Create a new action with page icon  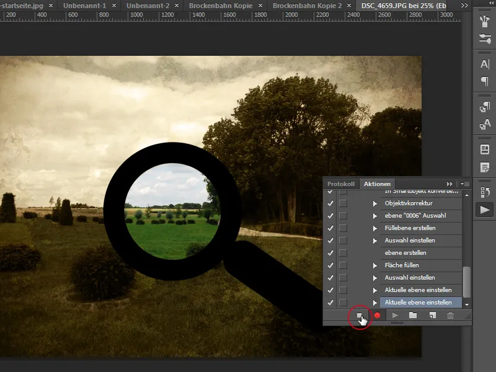tap(432, 316)
